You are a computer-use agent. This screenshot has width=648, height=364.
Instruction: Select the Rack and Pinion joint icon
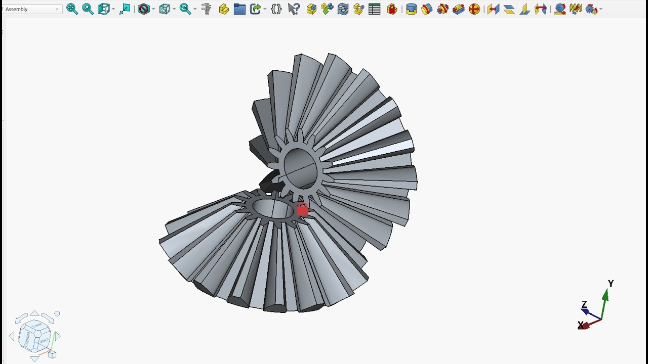[560, 9]
